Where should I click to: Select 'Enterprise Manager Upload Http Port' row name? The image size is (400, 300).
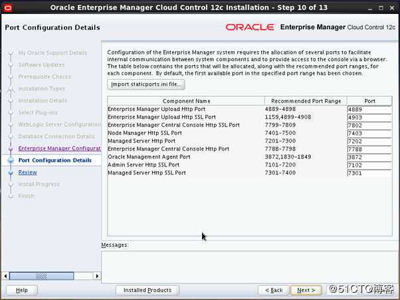pos(156,109)
